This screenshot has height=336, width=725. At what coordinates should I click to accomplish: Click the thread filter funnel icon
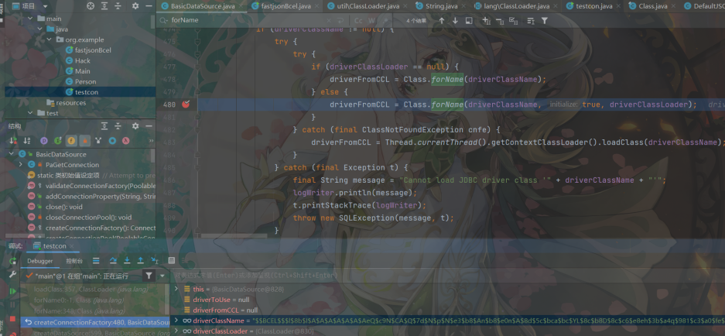(x=149, y=276)
